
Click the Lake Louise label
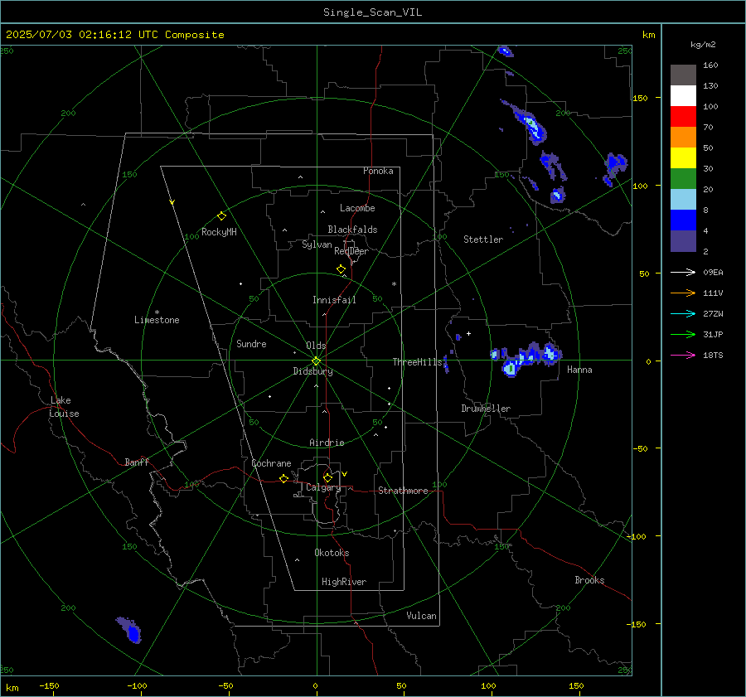pyautogui.click(x=64, y=407)
